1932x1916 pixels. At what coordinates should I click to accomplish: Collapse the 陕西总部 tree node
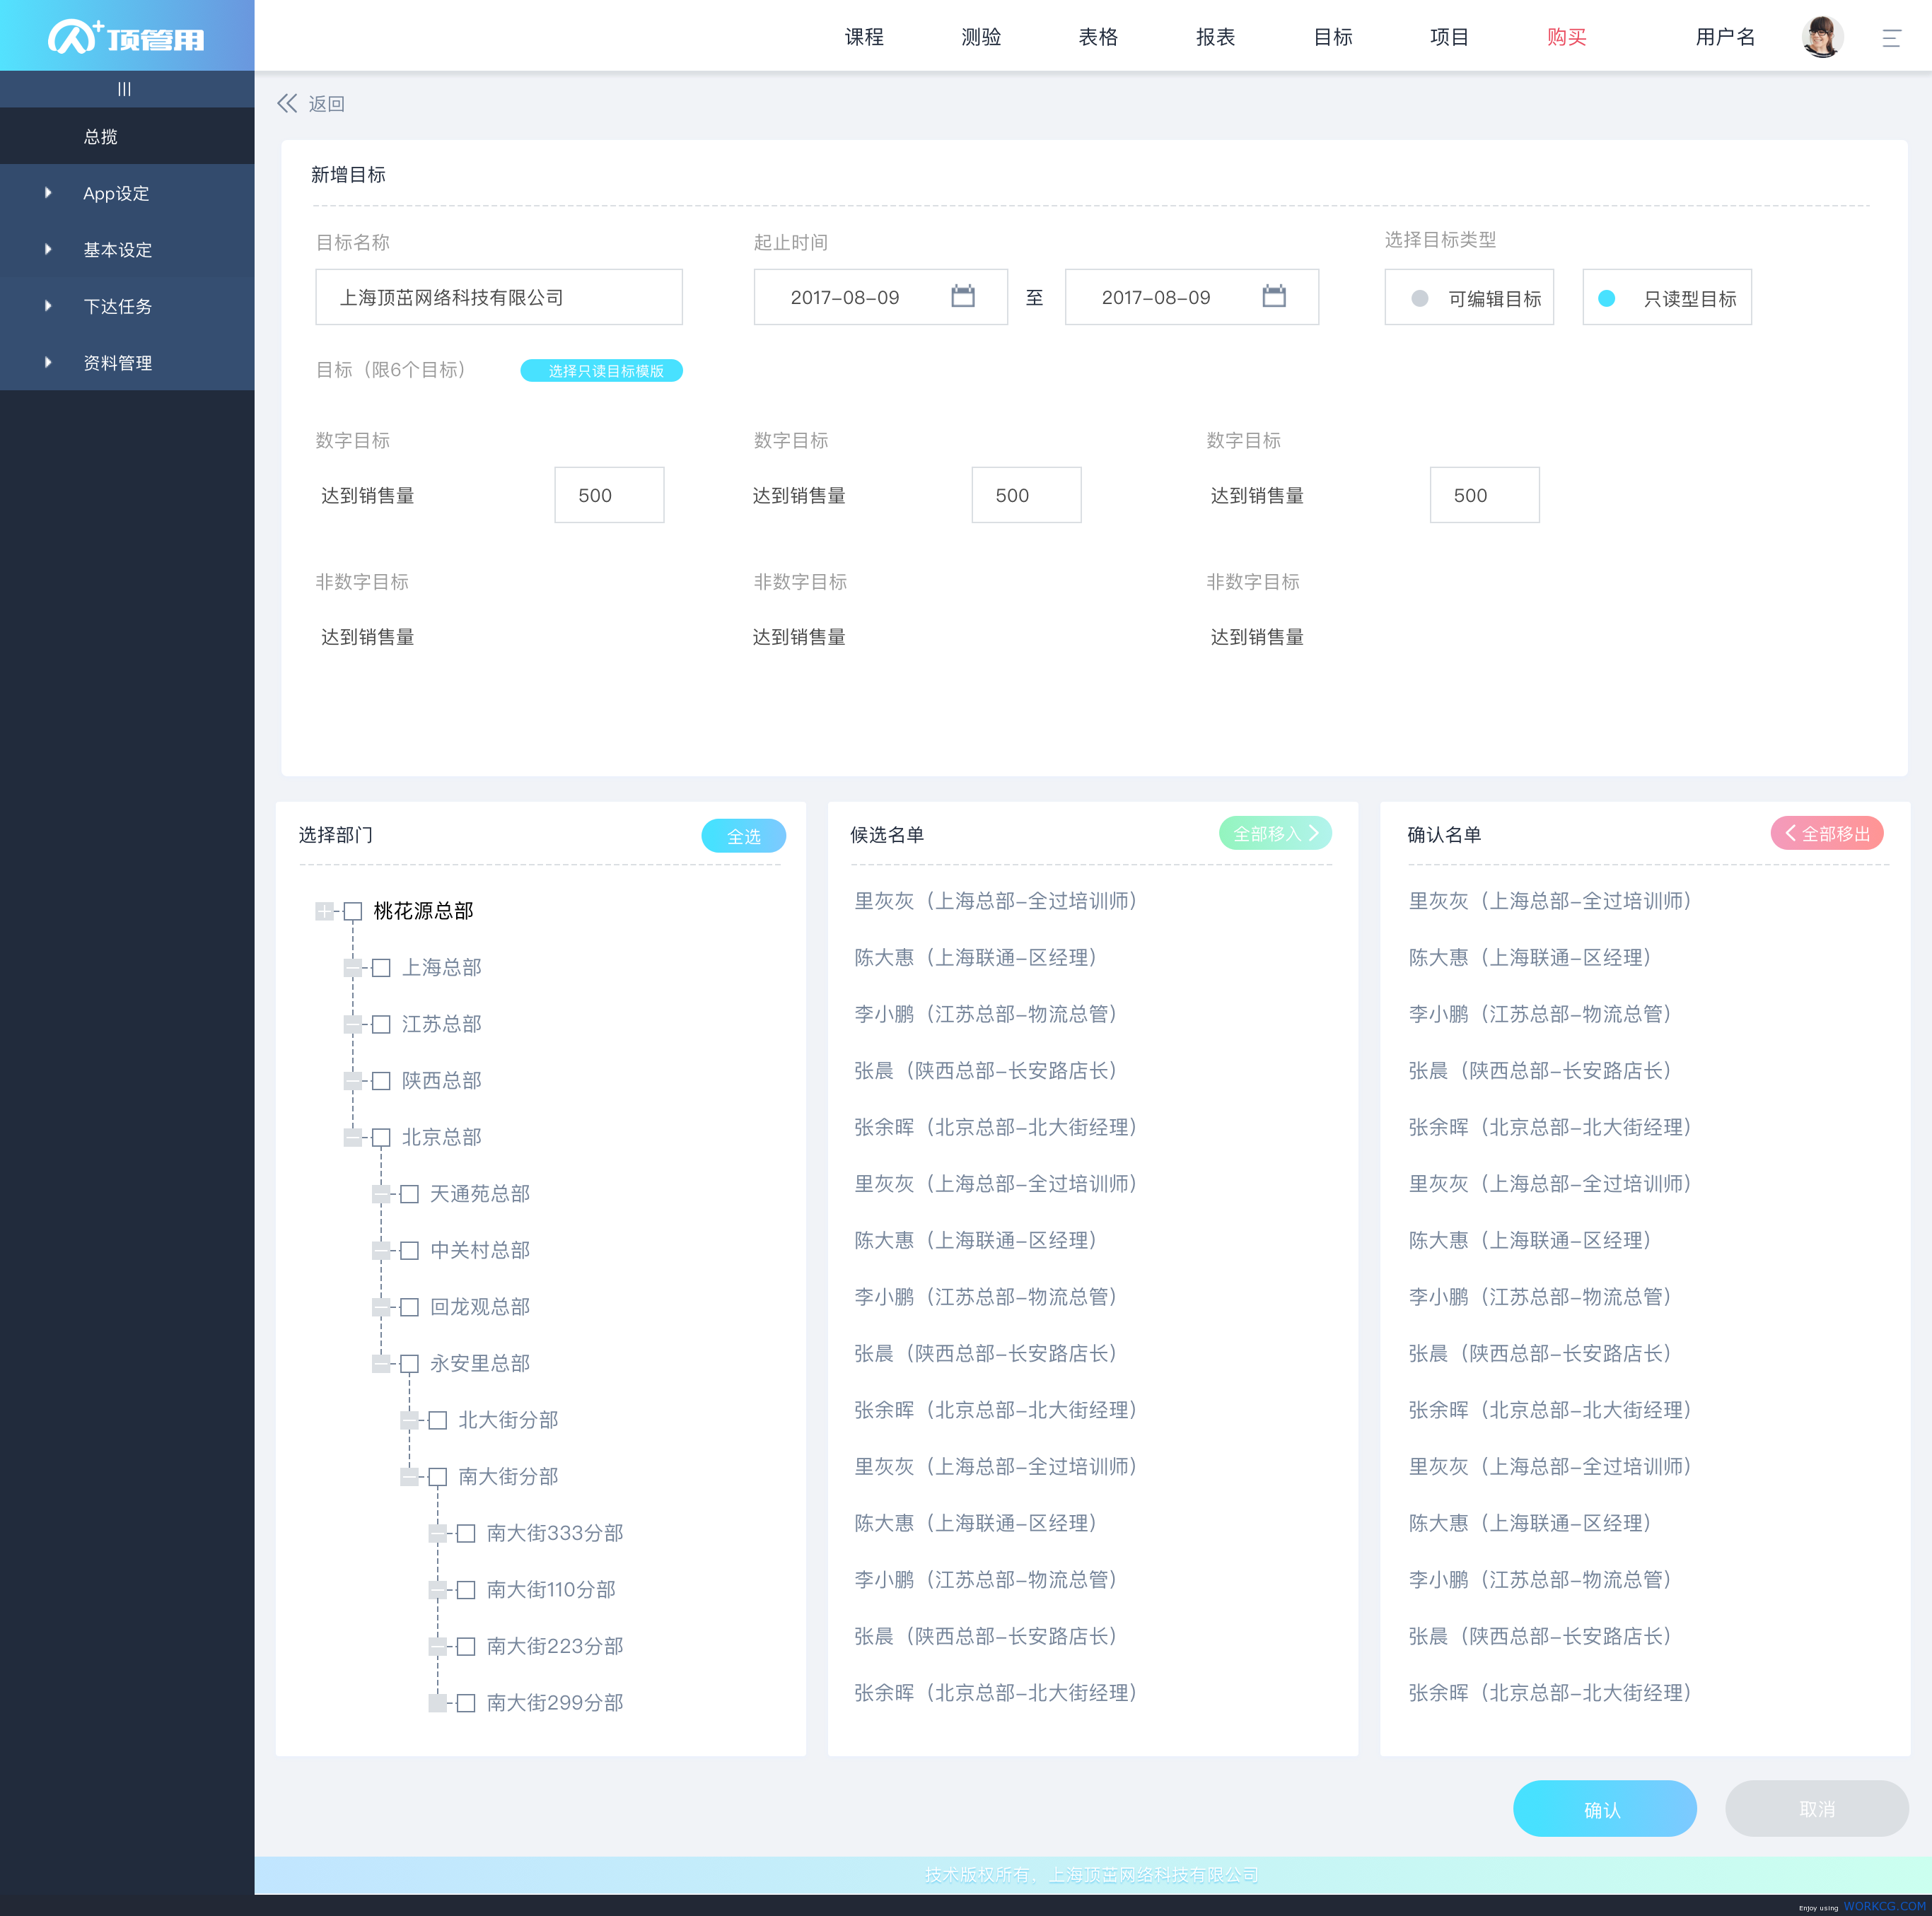(x=352, y=1081)
